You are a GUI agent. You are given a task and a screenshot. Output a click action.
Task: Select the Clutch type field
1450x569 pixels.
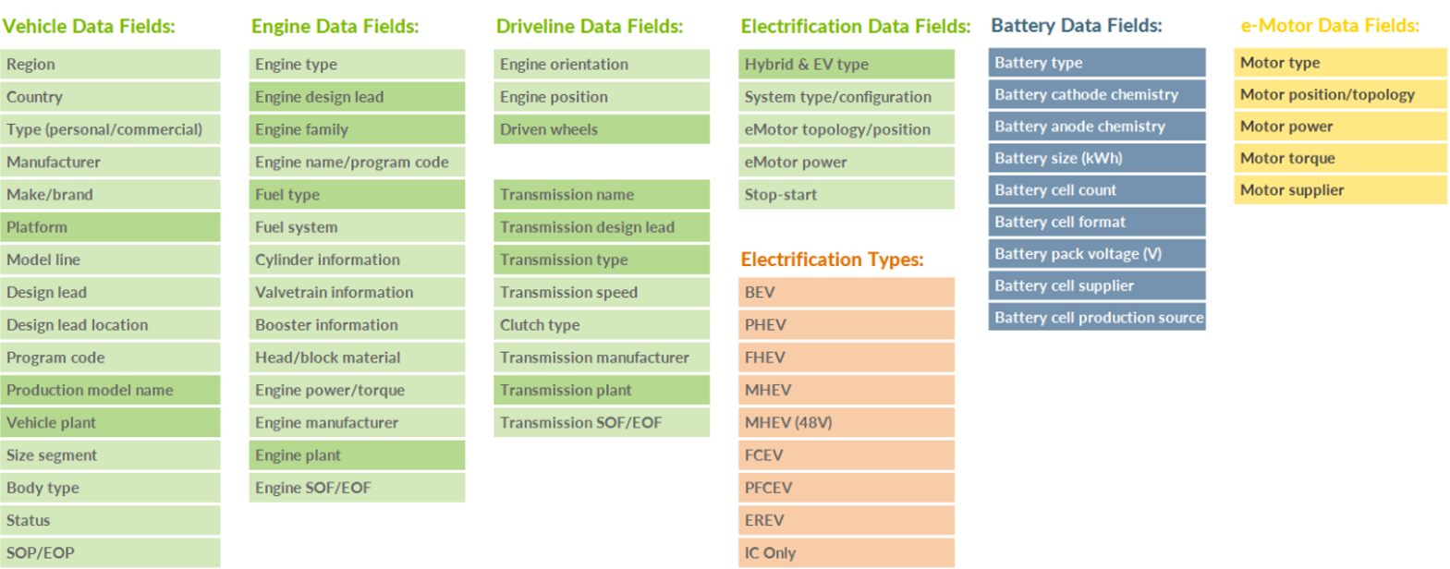(x=601, y=325)
